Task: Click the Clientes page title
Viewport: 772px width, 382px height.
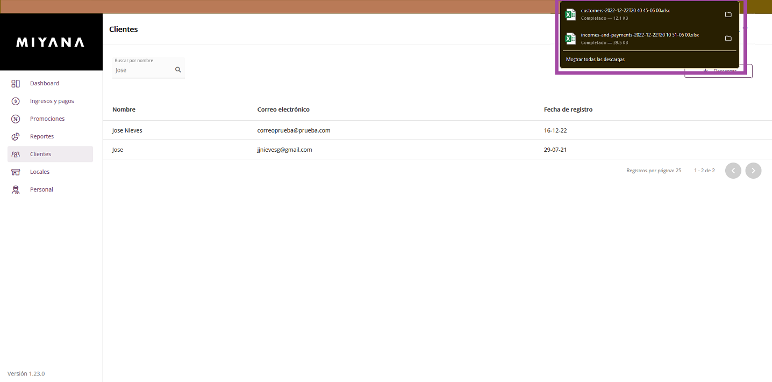Action: pos(124,30)
